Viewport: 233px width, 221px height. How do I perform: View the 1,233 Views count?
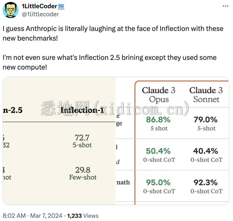83,215
